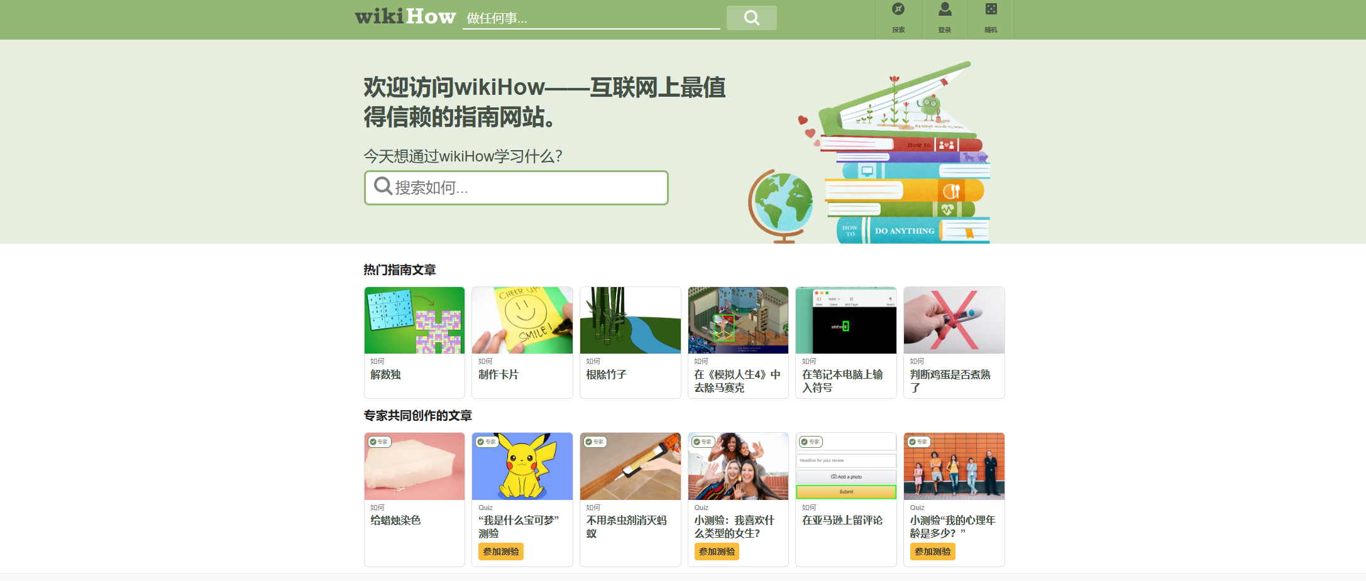Click the 随机 dice icon
Screen dimensions: 1366x581
pos(991,17)
